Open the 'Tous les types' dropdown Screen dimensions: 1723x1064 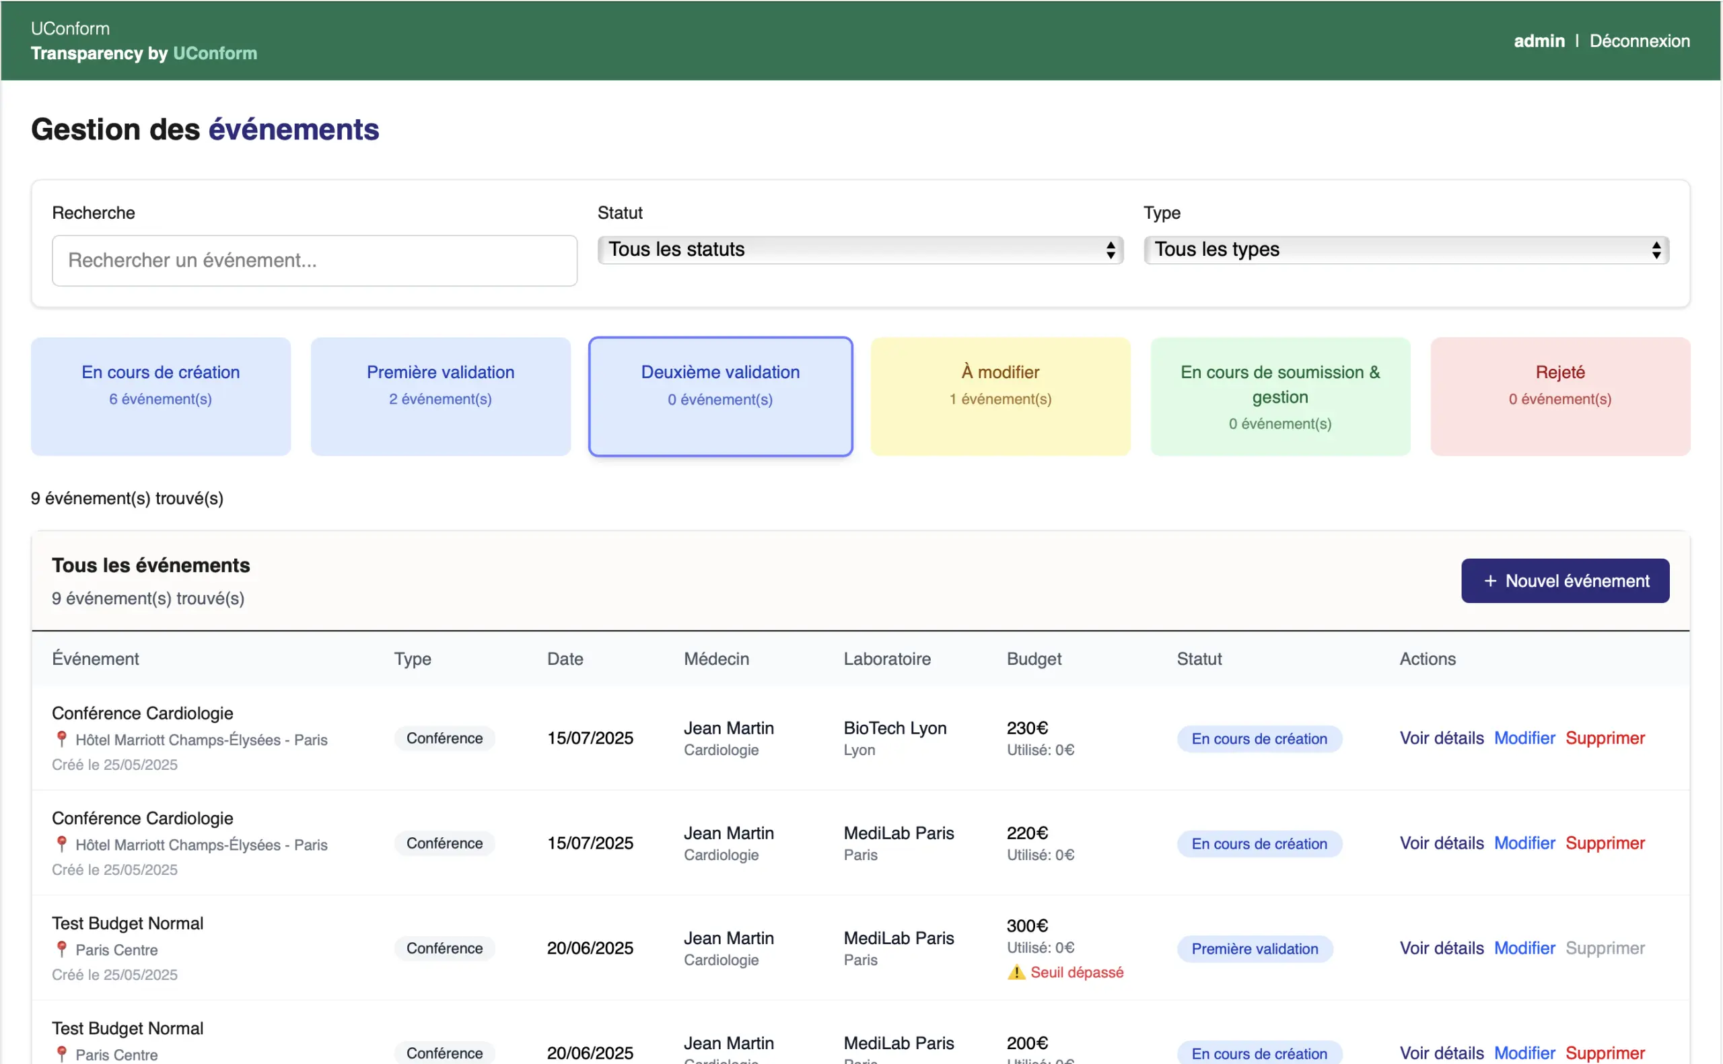(x=1406, y=250)
